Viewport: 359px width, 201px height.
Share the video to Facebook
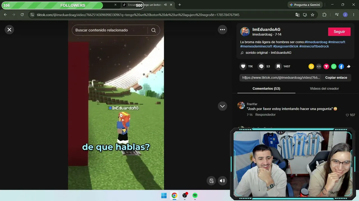tap(341, 66)
